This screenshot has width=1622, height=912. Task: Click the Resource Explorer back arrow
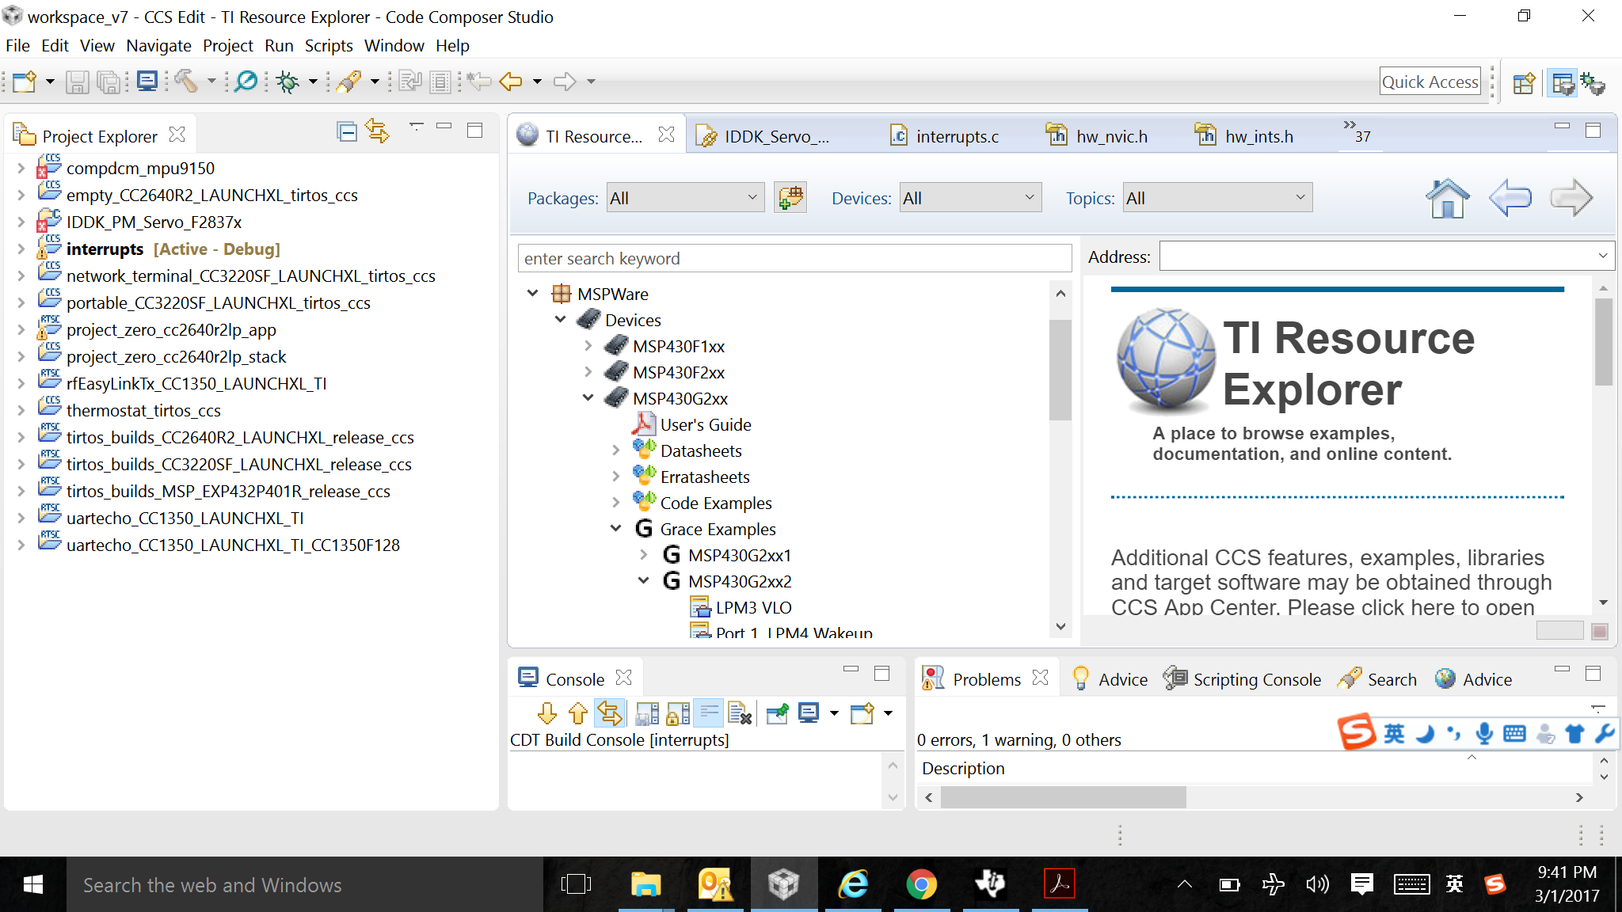click(x=1510, y=198)
